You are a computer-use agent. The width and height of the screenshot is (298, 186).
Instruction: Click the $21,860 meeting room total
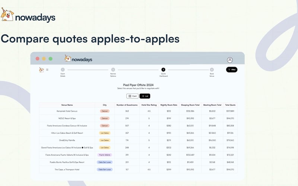pos(212,133)
